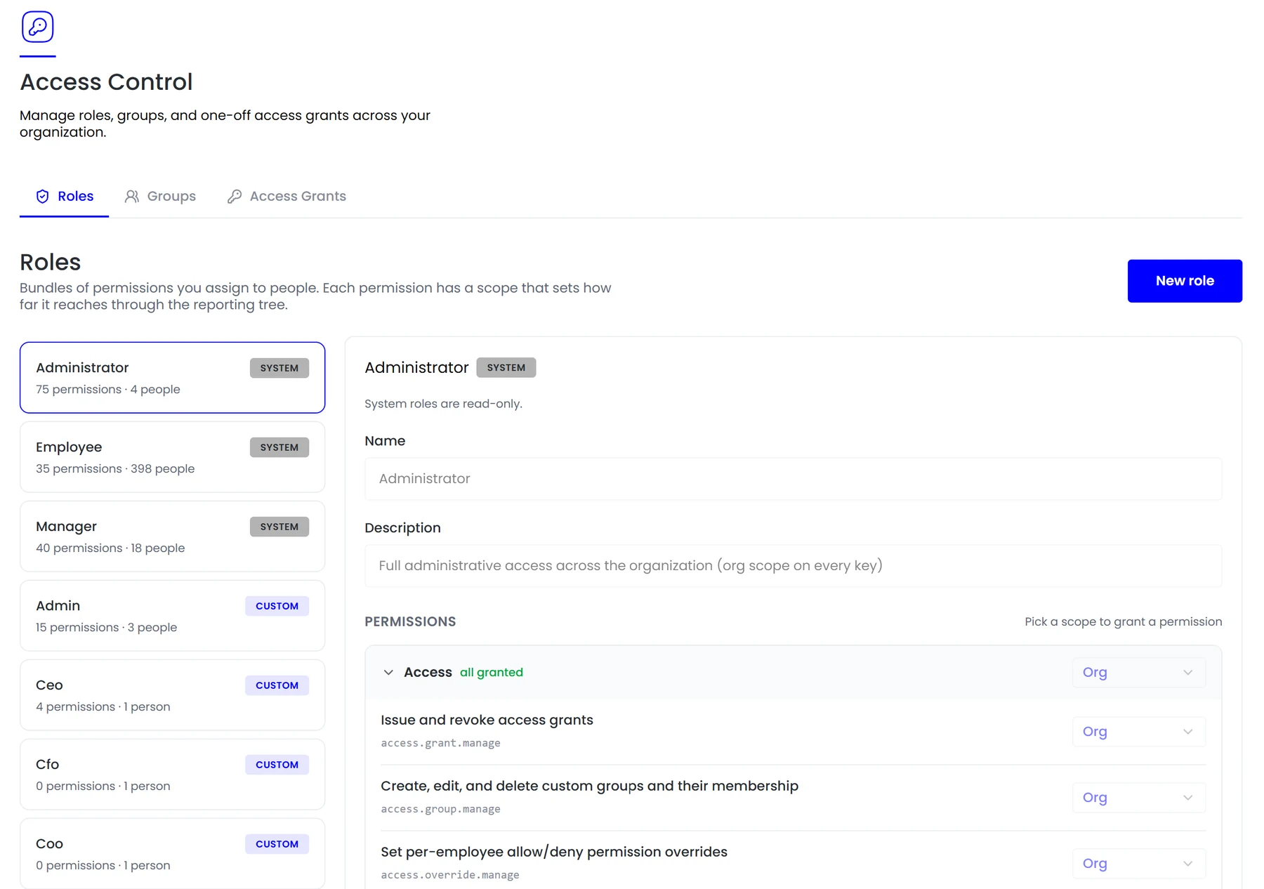The image size is (1264, 889).
Task: Select the Employee role card
Action: [x=172, y=457]
